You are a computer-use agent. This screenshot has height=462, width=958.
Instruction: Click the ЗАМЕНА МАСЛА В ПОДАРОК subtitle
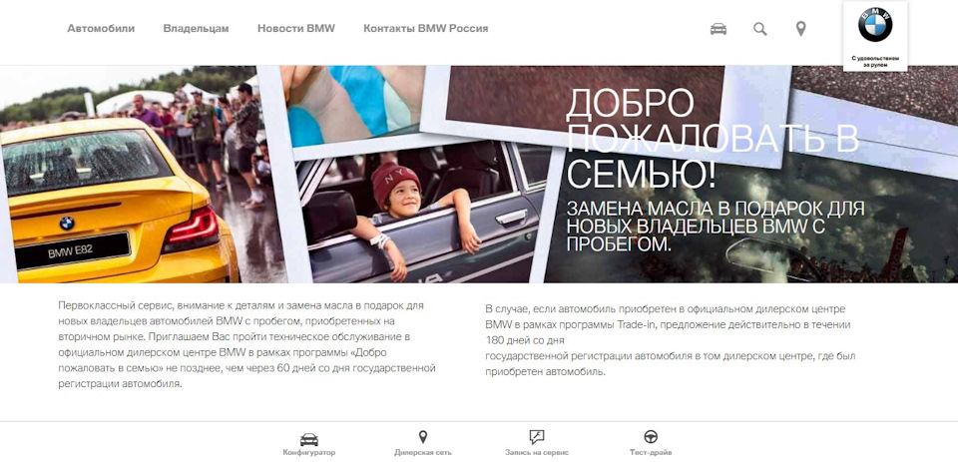716,227
